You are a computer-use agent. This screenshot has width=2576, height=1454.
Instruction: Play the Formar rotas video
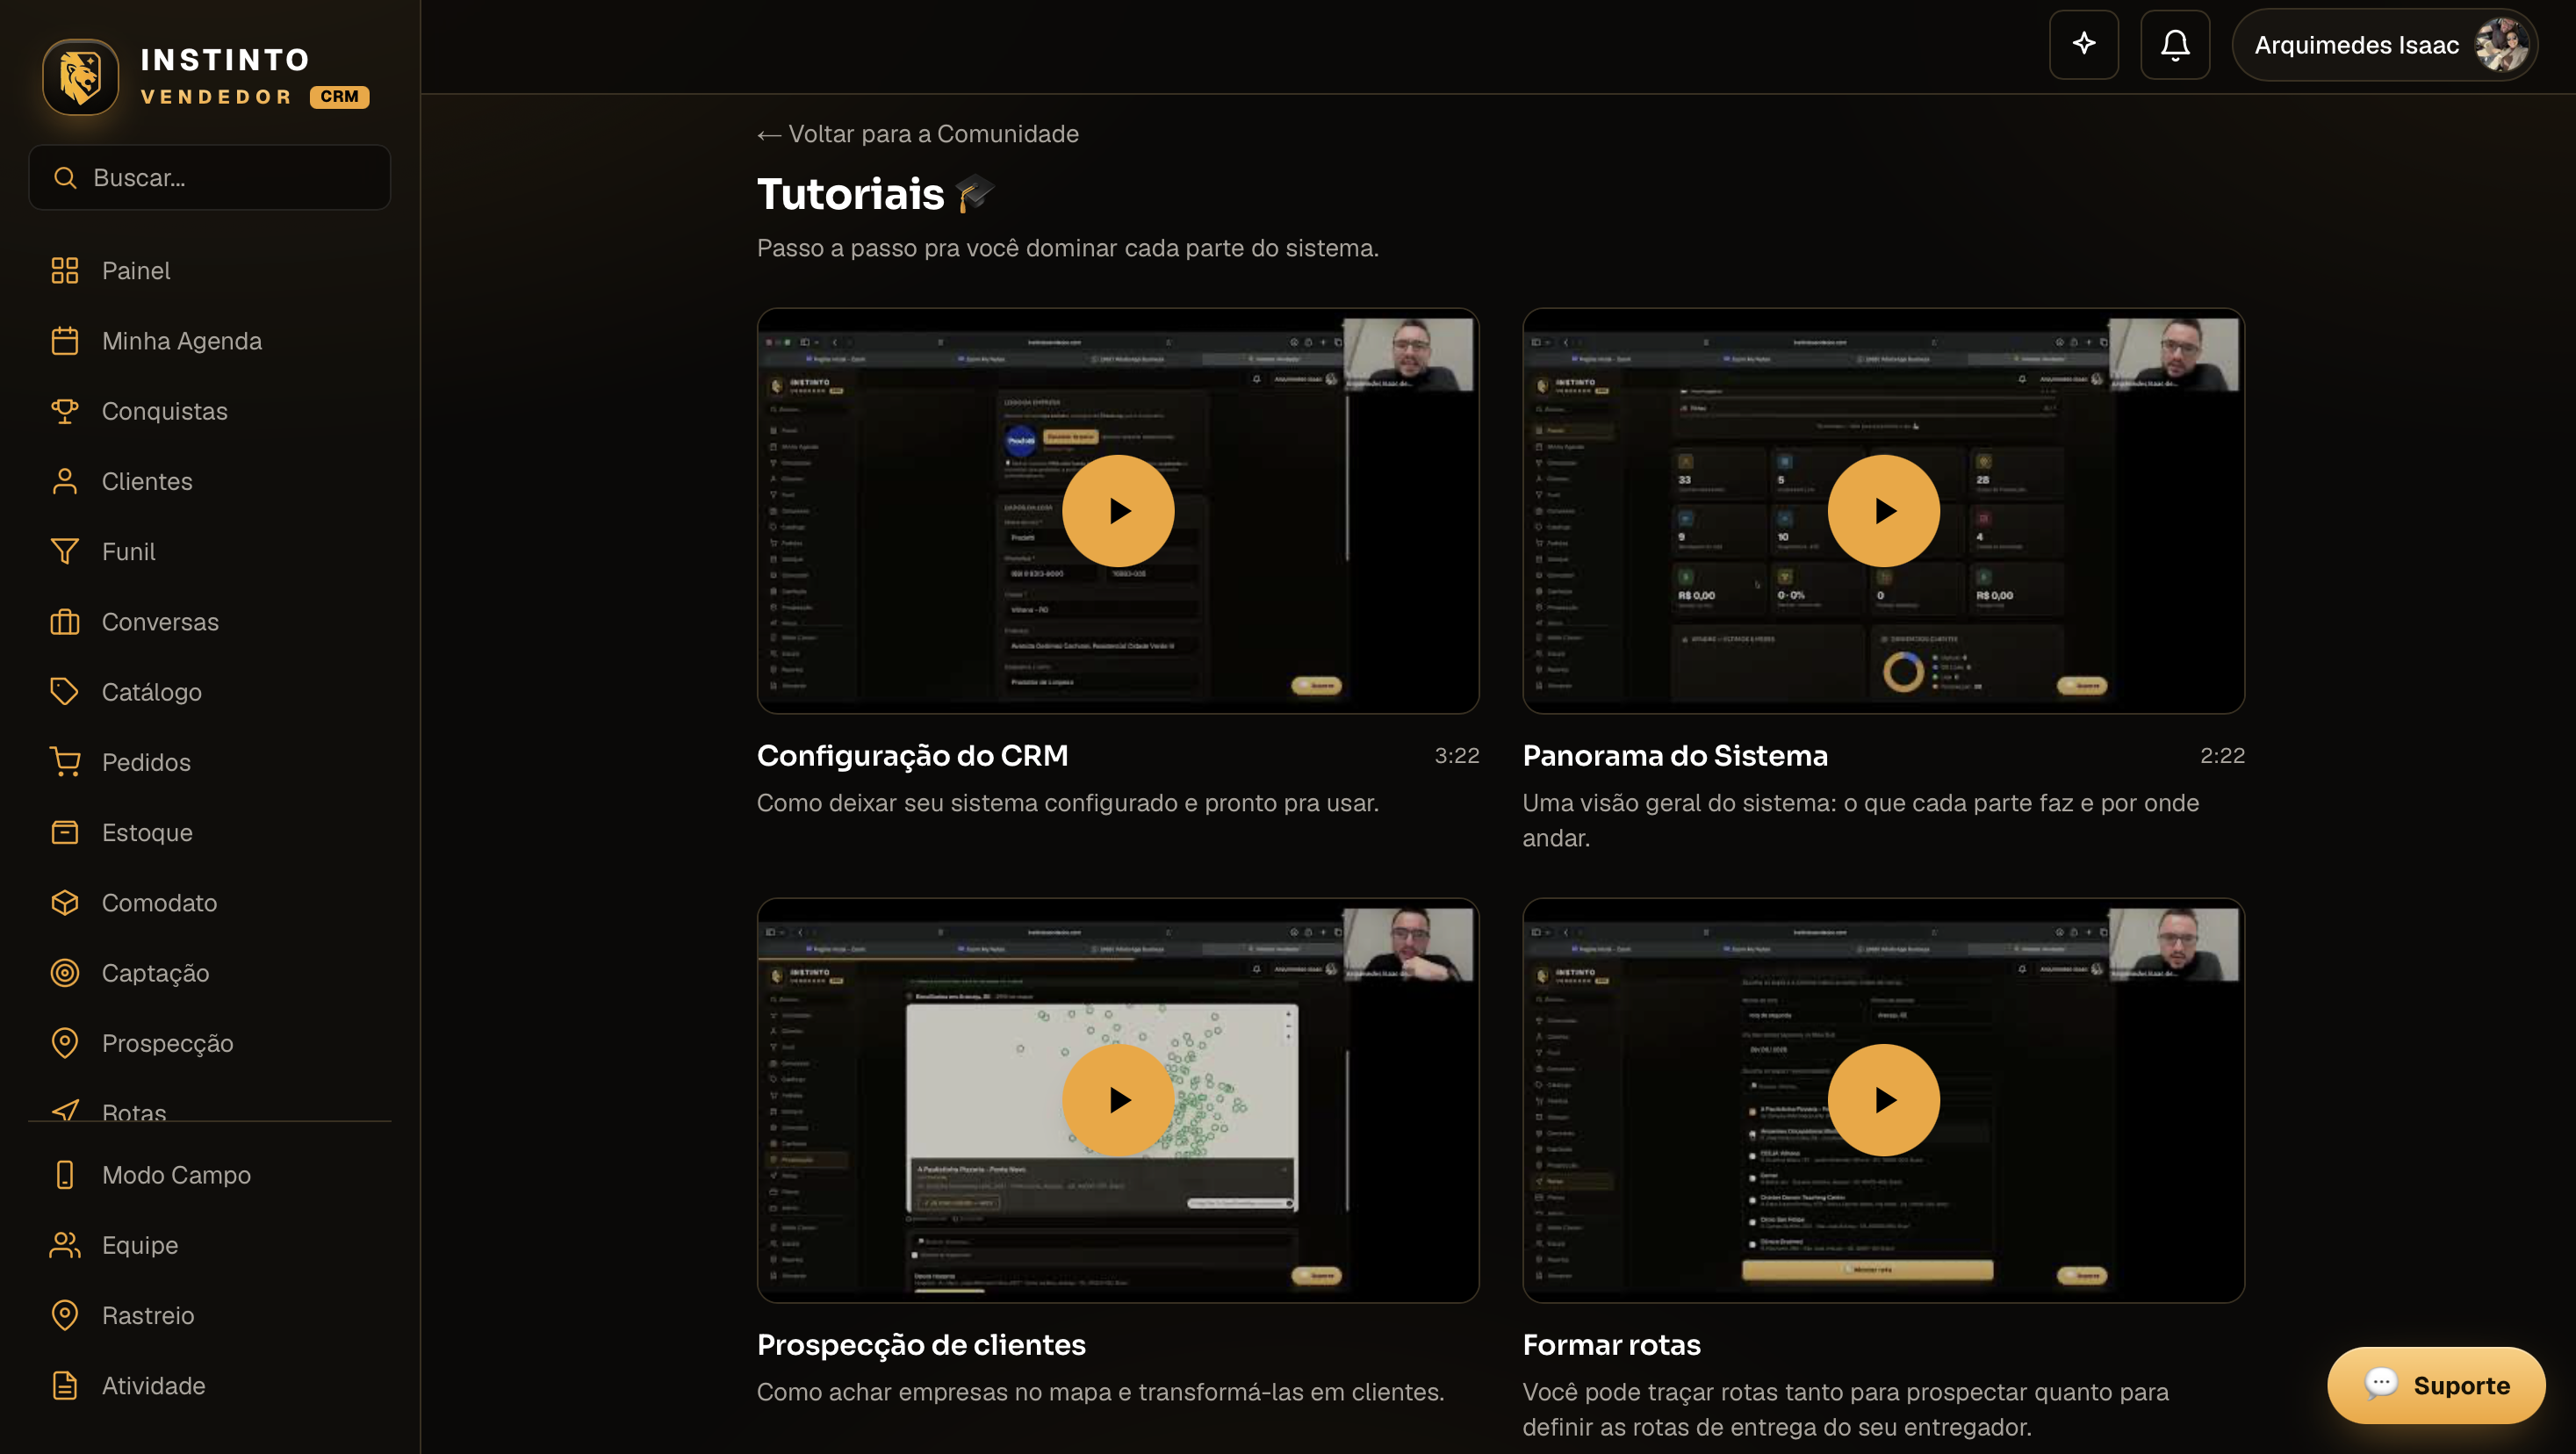pyautogui.click(x=1883, y=1100)
